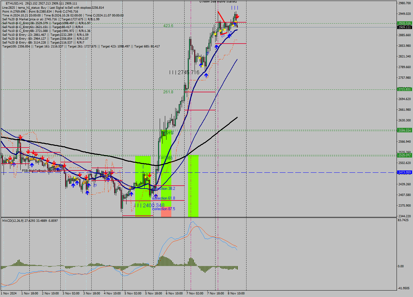The image size is (413, 297).
Task: Click the '7 Nov 18:00' time label
Action: click(216, 293)
